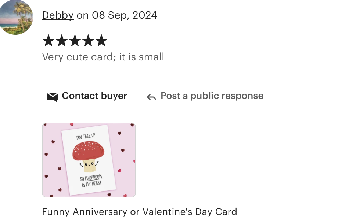
Task: Open reviewer Debby's profile link
Action: pyautogui.click(x=58, y=15)
